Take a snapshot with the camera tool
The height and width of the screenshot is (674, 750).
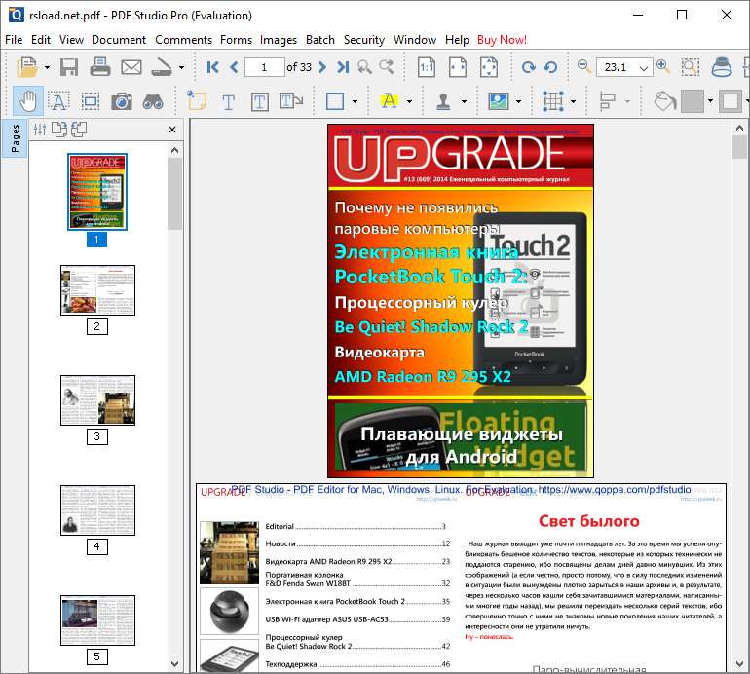[121, 100]
